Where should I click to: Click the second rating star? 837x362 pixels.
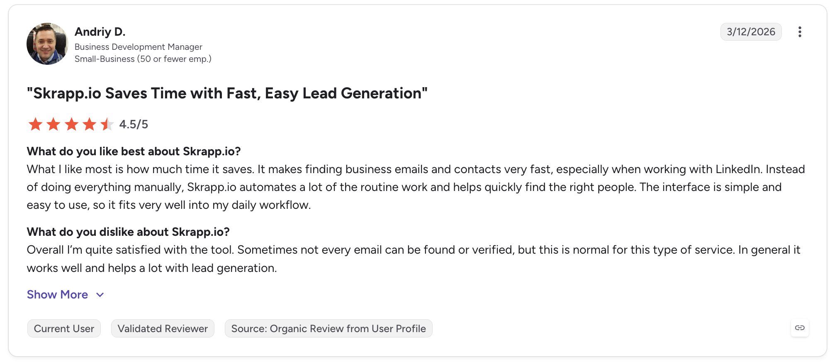click(x=54, y=124)
